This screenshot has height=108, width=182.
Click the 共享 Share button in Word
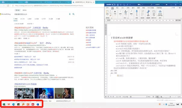(173, 8)
